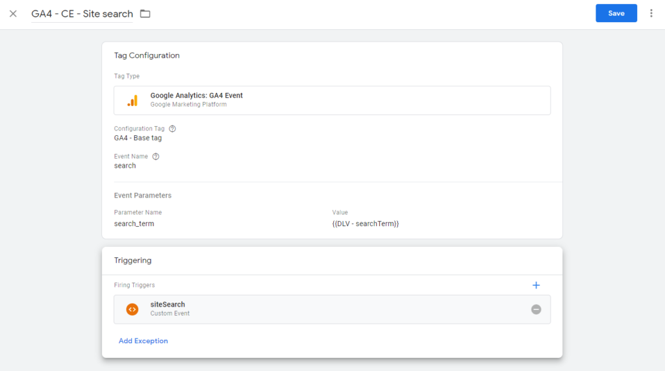Open the siteSearch trigger row
This screenshot has height=371, width=665.
332,309
